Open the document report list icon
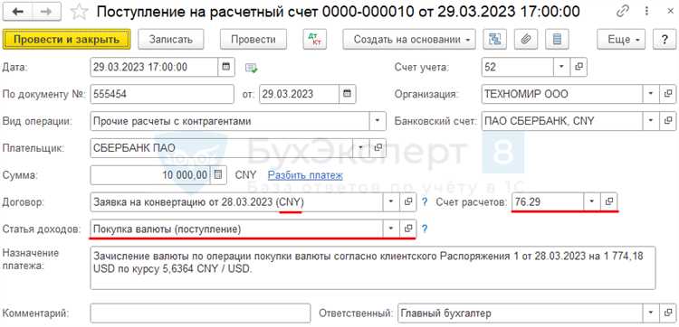The height and width of the screenshot is (327, 679). click(x=558, y=40)
